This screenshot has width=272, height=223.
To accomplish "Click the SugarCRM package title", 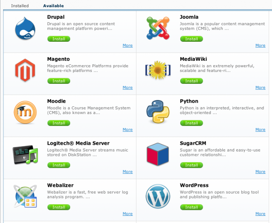I will tap(193, 143).
